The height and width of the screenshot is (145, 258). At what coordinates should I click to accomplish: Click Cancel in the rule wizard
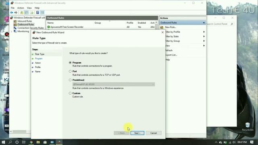[x=153, y=133]
